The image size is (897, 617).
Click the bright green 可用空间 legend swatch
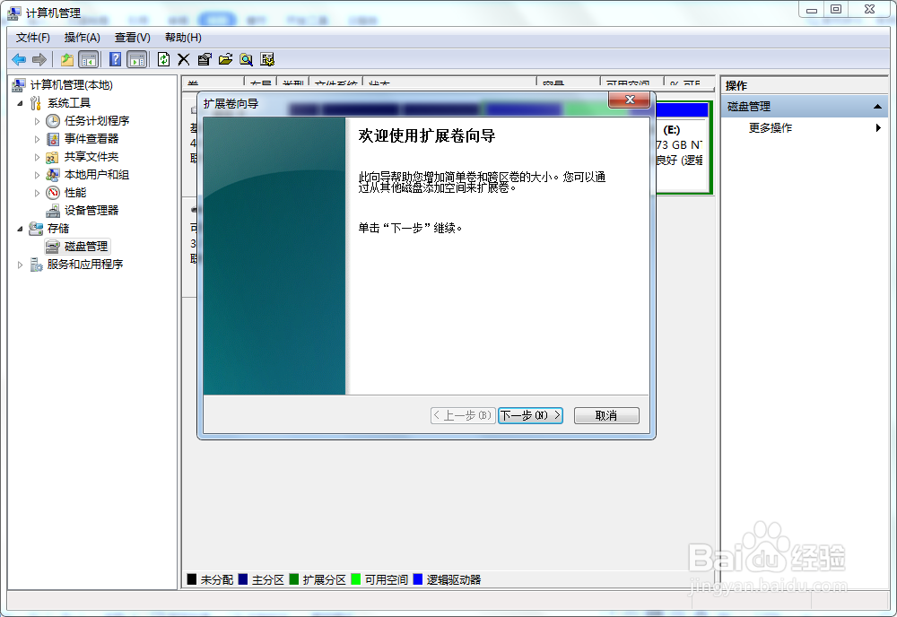tap(356, 579)
